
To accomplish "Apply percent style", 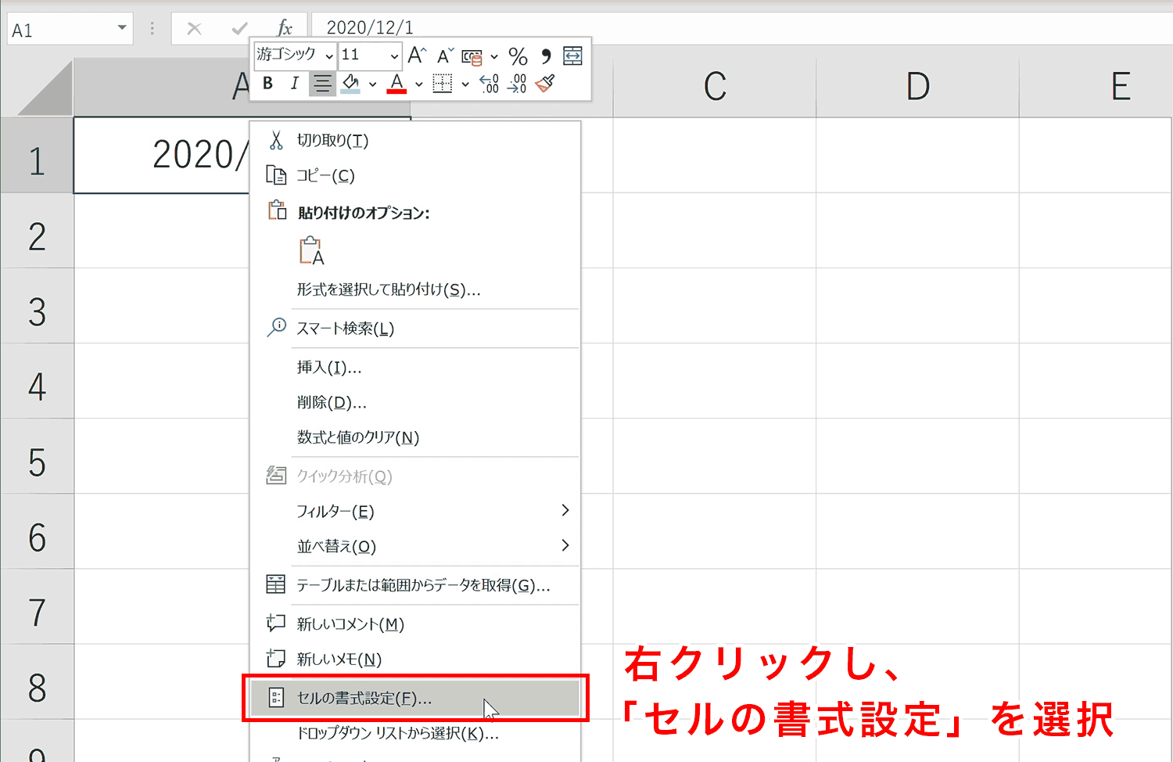I will tap(518, 56).
